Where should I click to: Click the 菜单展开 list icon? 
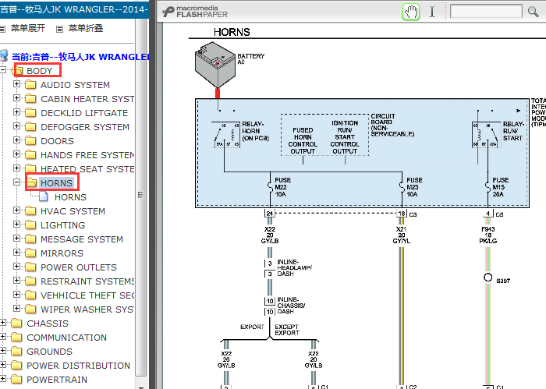pos(3,29)
